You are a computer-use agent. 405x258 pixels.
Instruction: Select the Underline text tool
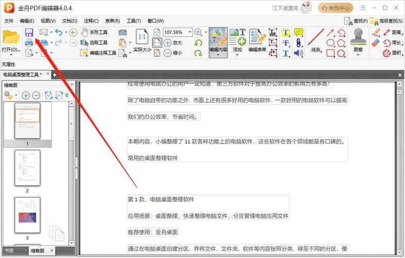click(x=285, y=53)
